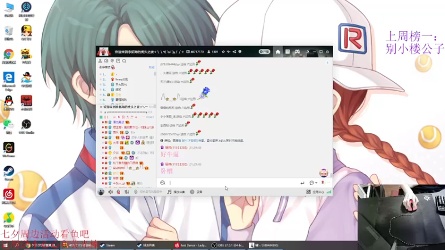Image resolution: width=445 pixels, height=250 pixels.
Task: Click the airplane icon in channel header
Action: 229,52
